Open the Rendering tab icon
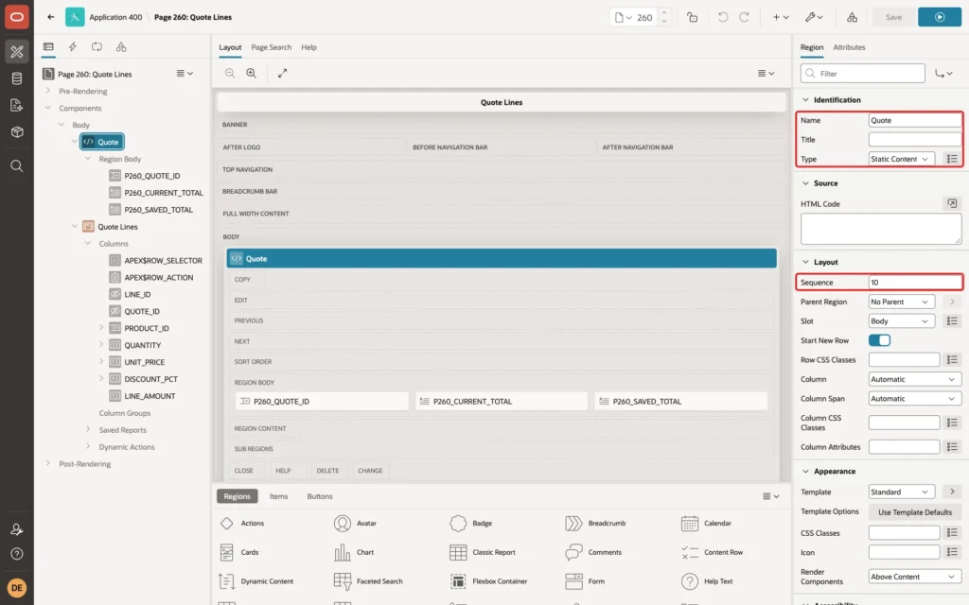This screenshot has width=969, height=605. [x=48, y=47]
